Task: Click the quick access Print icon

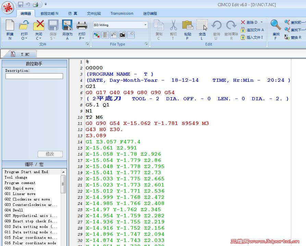Action: tap(36, 4)
